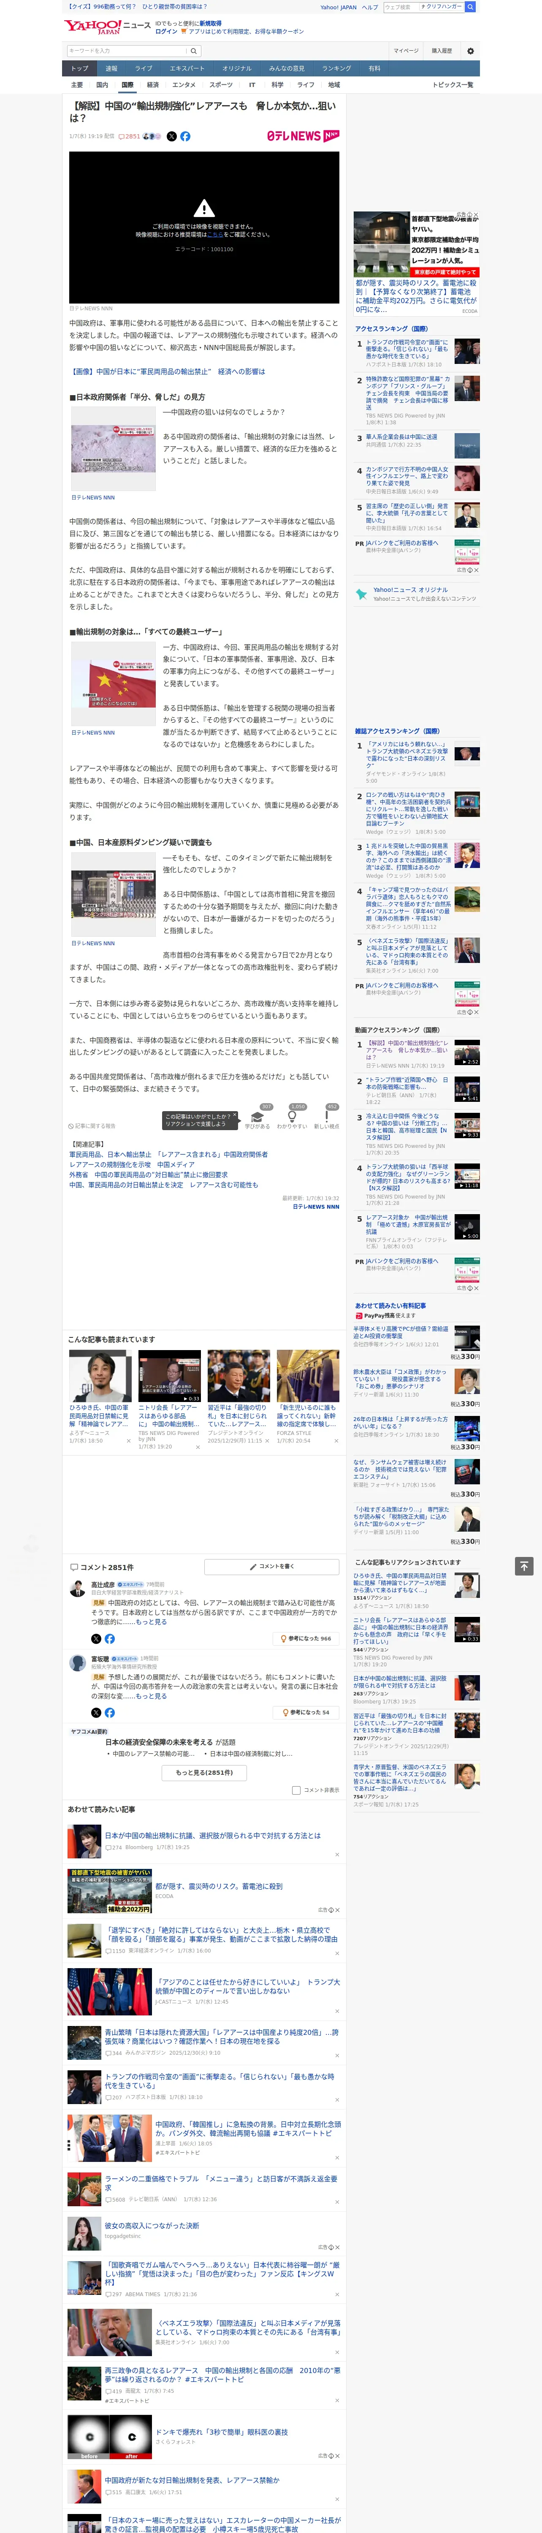Viewport: 542px width, 2533px height.
Task: Open 日本が中国の輸出規制に抗議 Bloomberg article
Action: tap(212, 1836)
